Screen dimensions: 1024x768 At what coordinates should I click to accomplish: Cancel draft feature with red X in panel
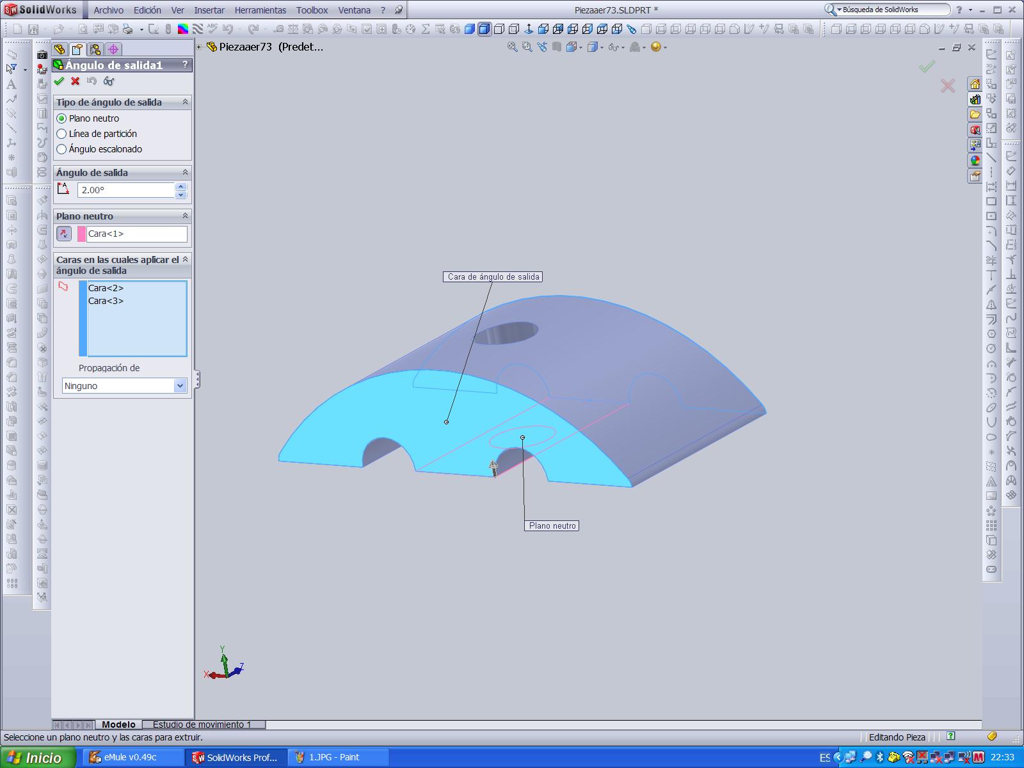pyautogui.click(x=76, y=81)
